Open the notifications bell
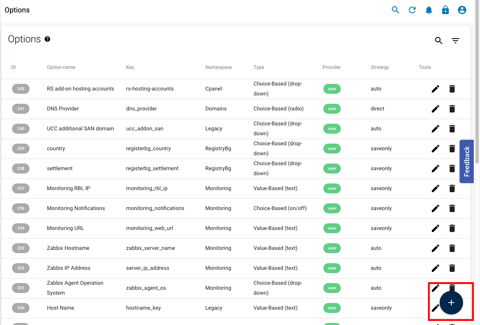 click(429, 10)
